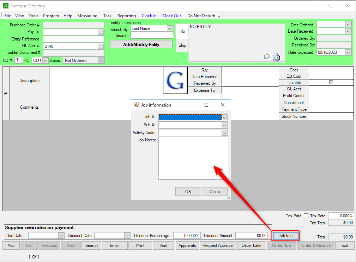Click the CO # field
The height and width of the screenshot is (262, 356).
point(18,60)
